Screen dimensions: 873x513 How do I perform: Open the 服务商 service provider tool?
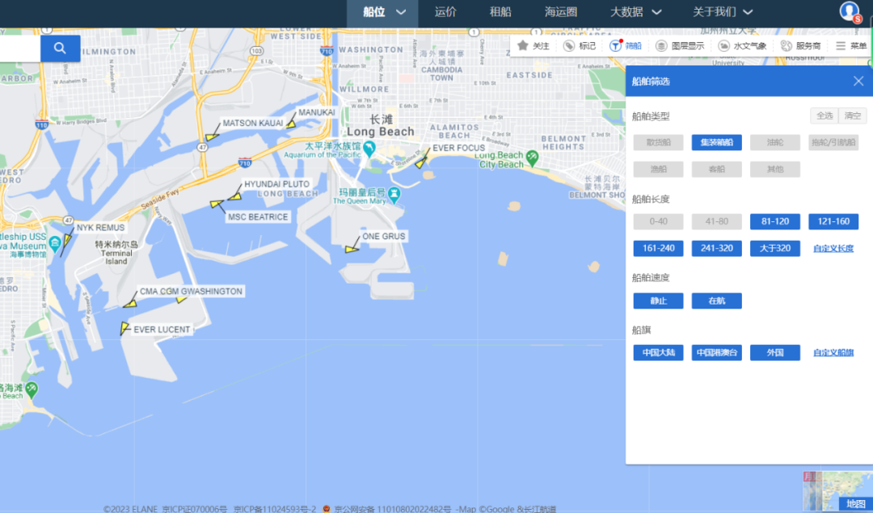coord(800,46)
